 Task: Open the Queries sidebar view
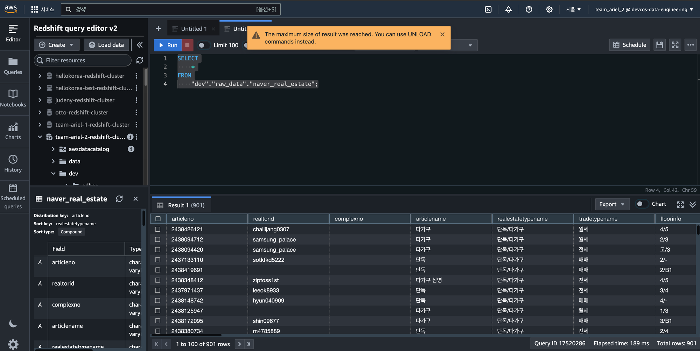point(13,66)
